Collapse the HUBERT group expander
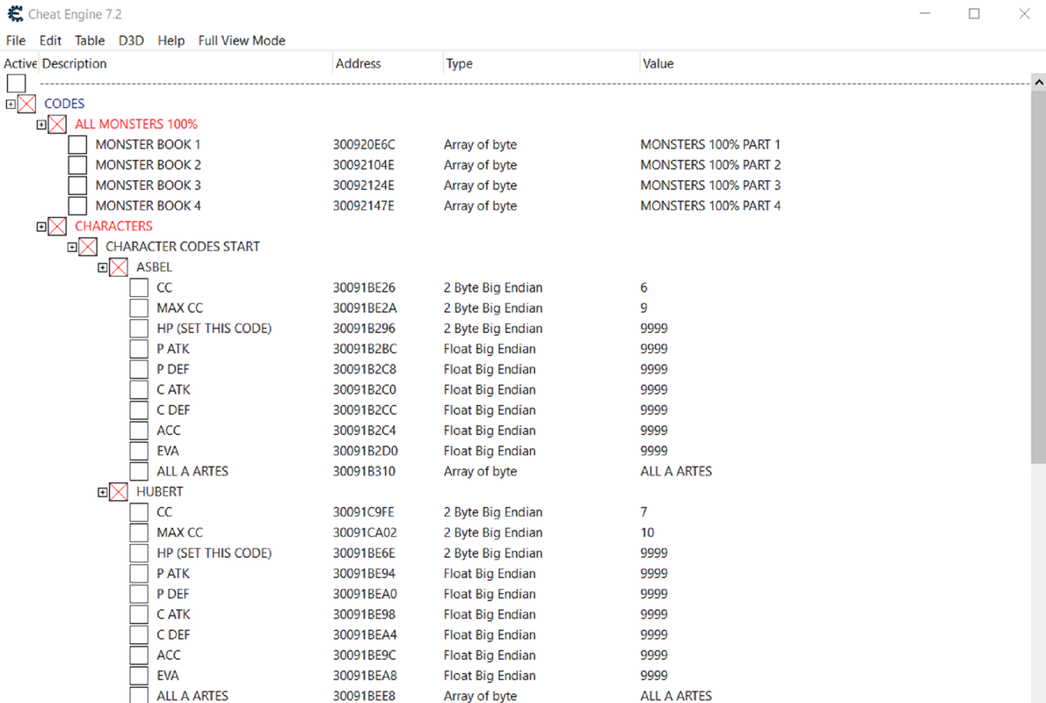Image resolution: width=1046 pixels, height=703 pixels. (x=103, y=492)
